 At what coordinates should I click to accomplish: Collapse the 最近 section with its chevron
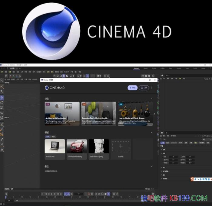click(x=152, y=166)
